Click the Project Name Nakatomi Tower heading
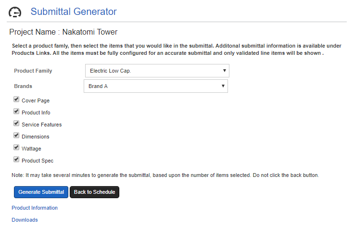Viewport: 354px width, 226px height. (x=63, y=32)
